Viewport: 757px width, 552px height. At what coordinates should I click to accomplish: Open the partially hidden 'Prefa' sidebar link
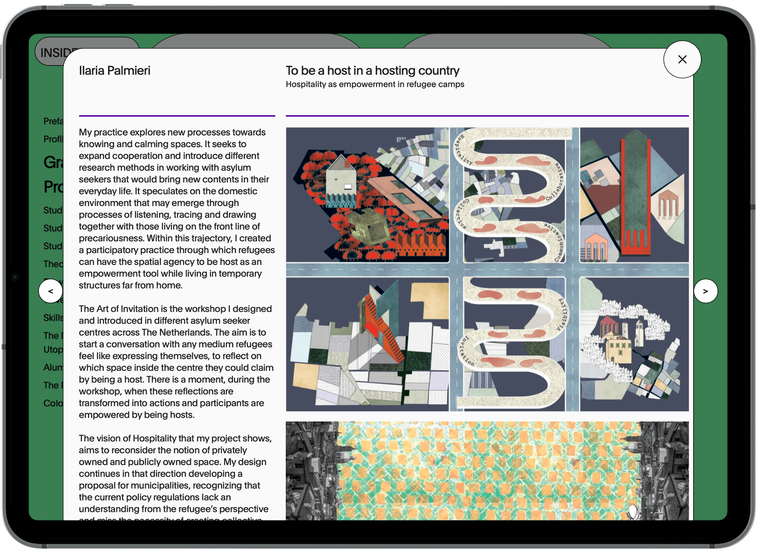[x=53, y=121]
